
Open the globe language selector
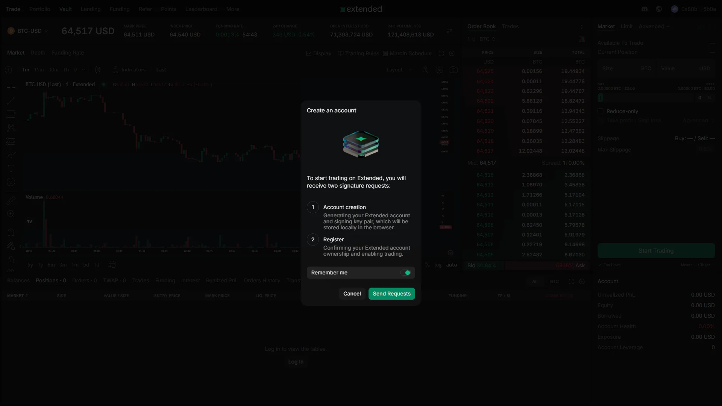pos(659,9)
